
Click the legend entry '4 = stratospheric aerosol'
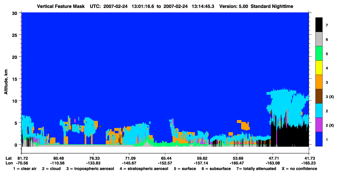pos(144,169)
